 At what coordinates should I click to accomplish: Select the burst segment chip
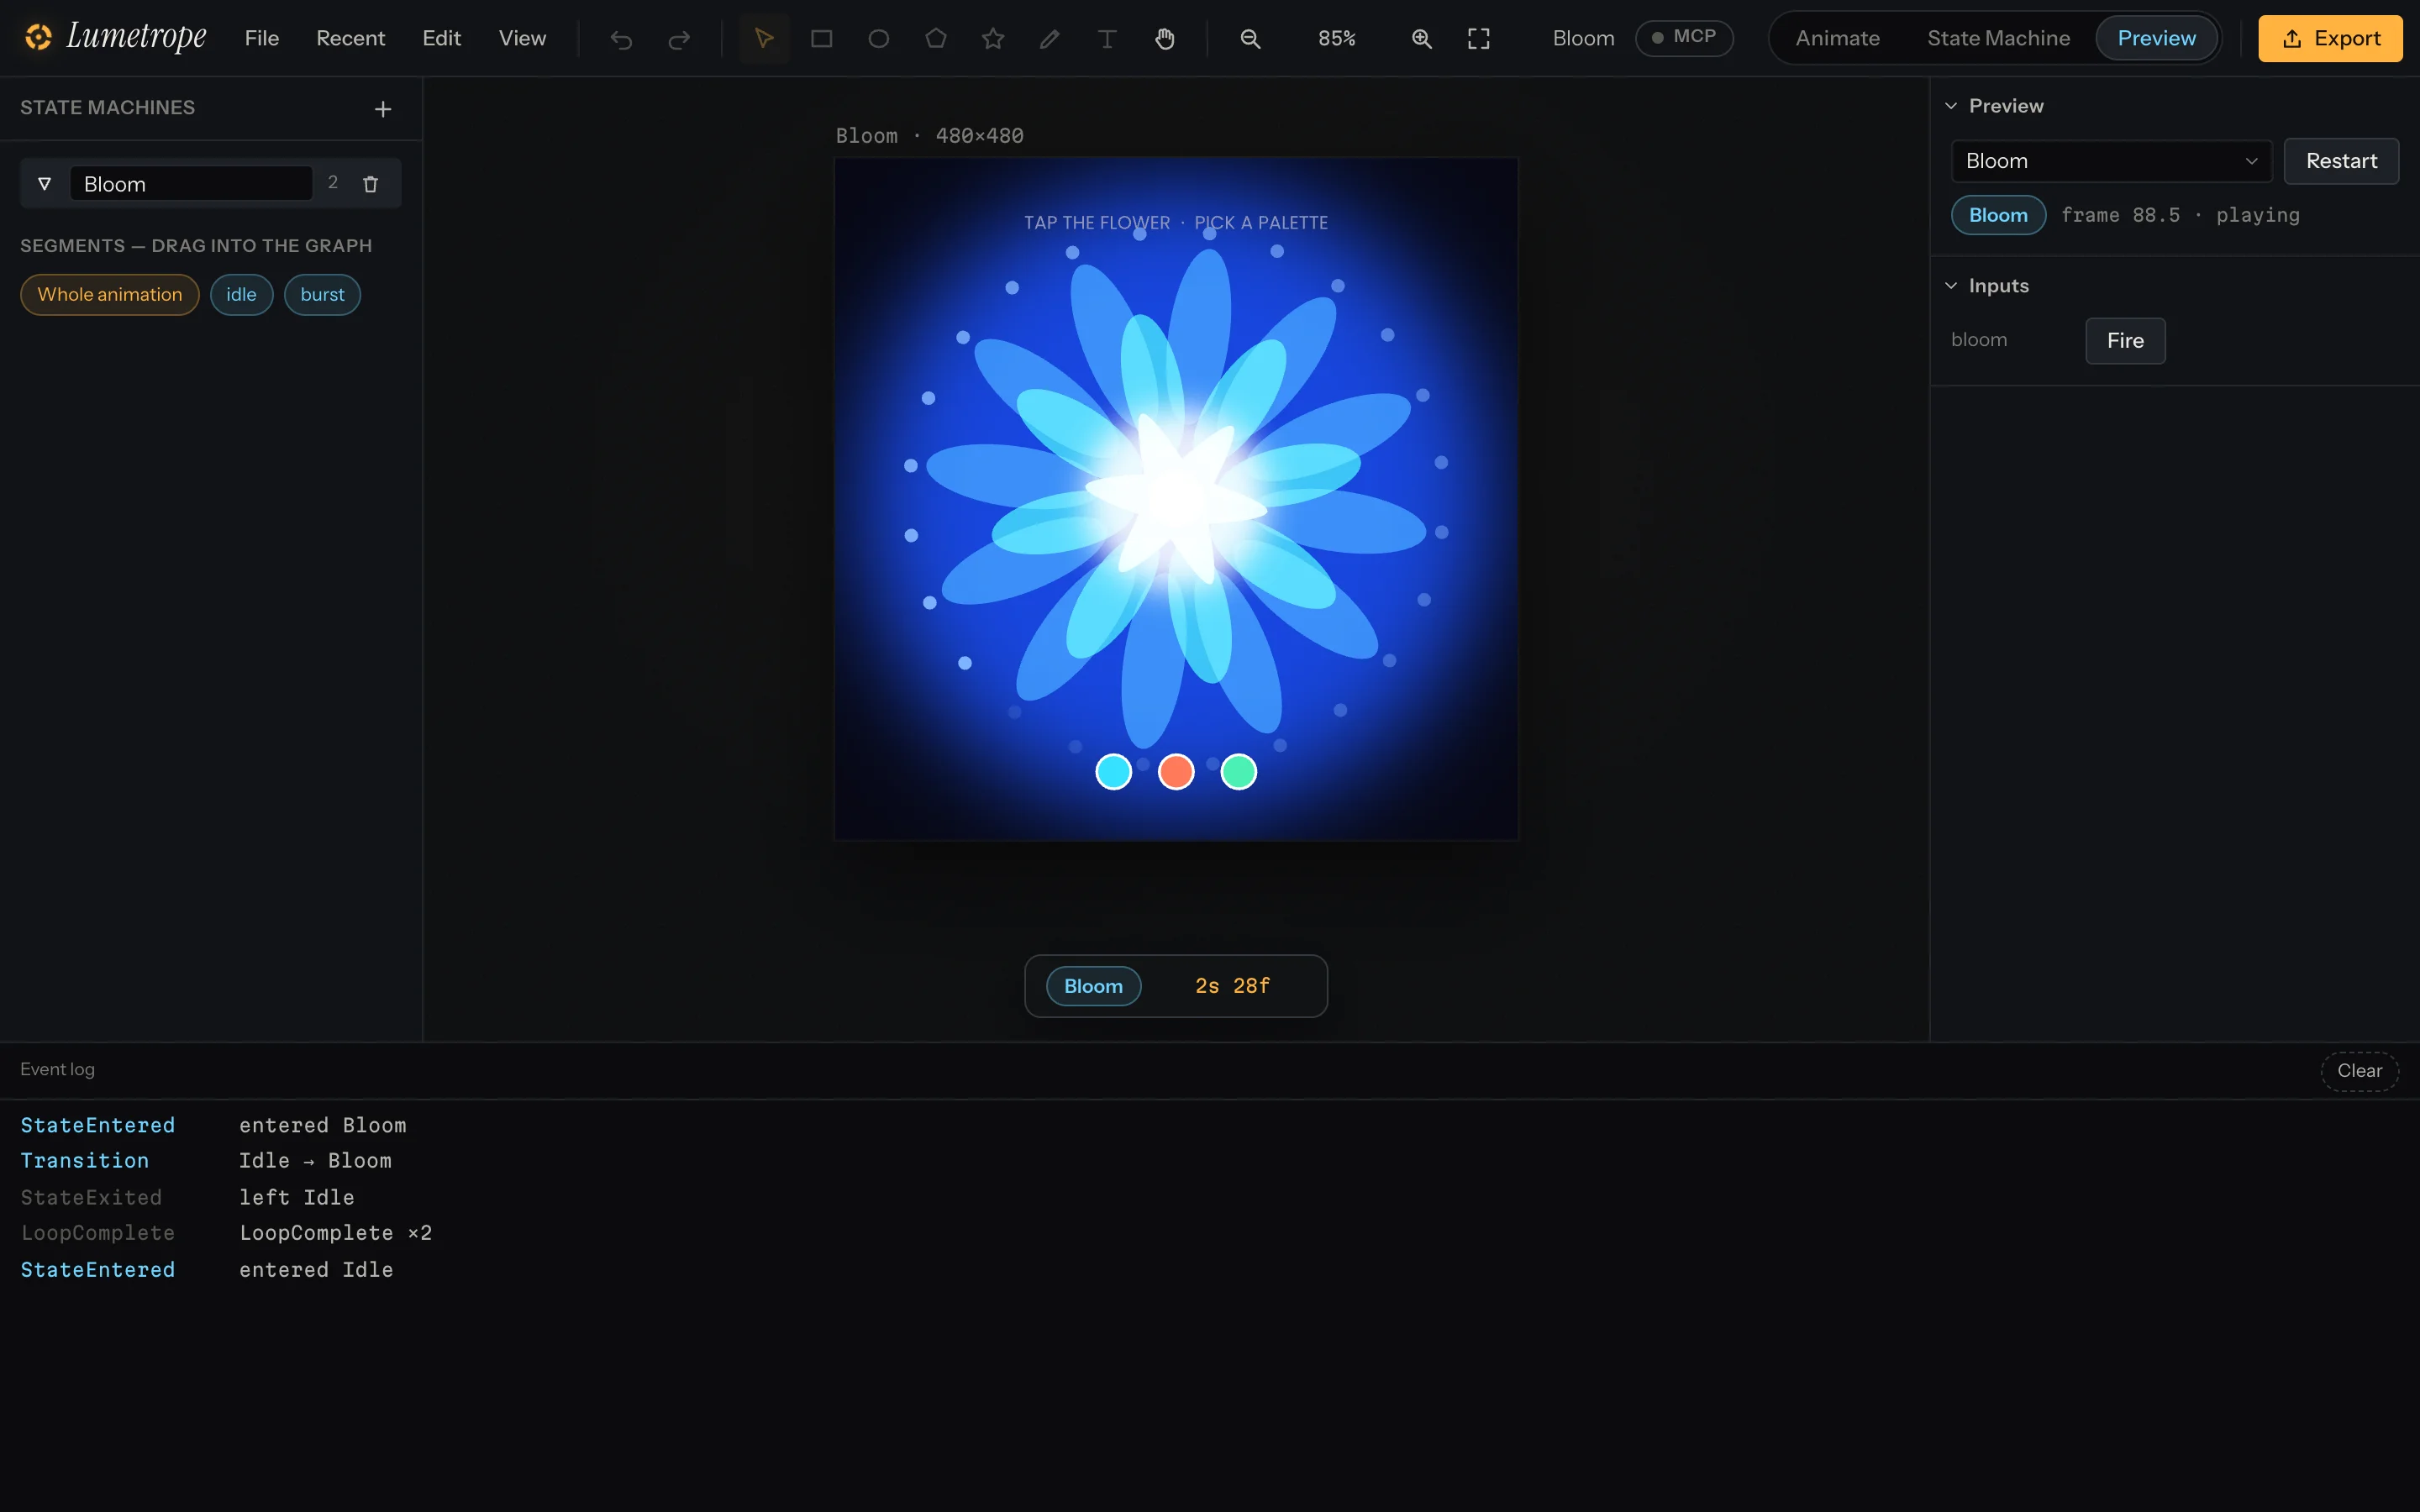[x=322, y=295]
